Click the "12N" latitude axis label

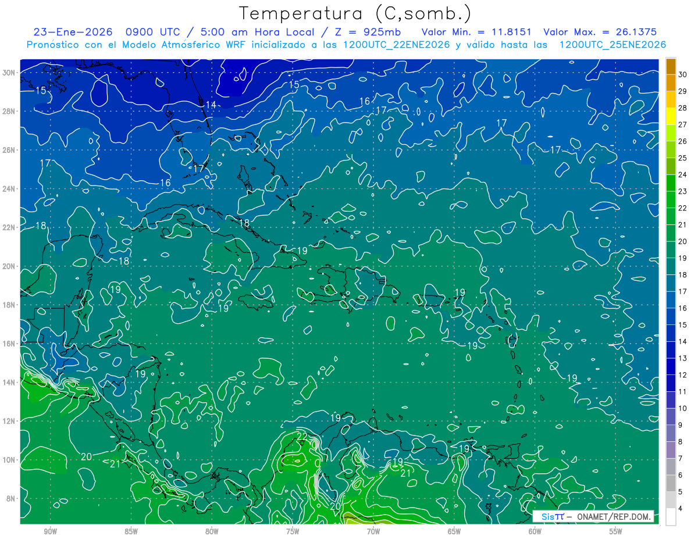click(x=9, y=421)
